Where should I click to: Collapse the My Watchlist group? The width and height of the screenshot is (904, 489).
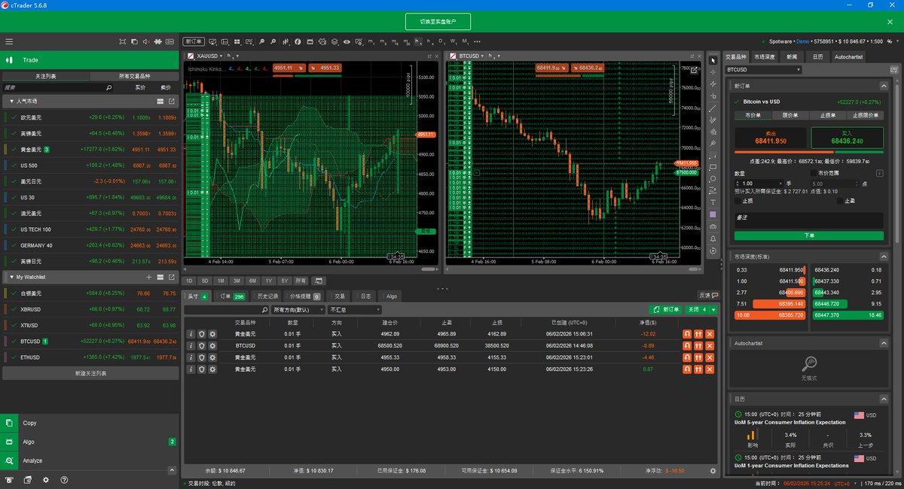pos(11,277)
